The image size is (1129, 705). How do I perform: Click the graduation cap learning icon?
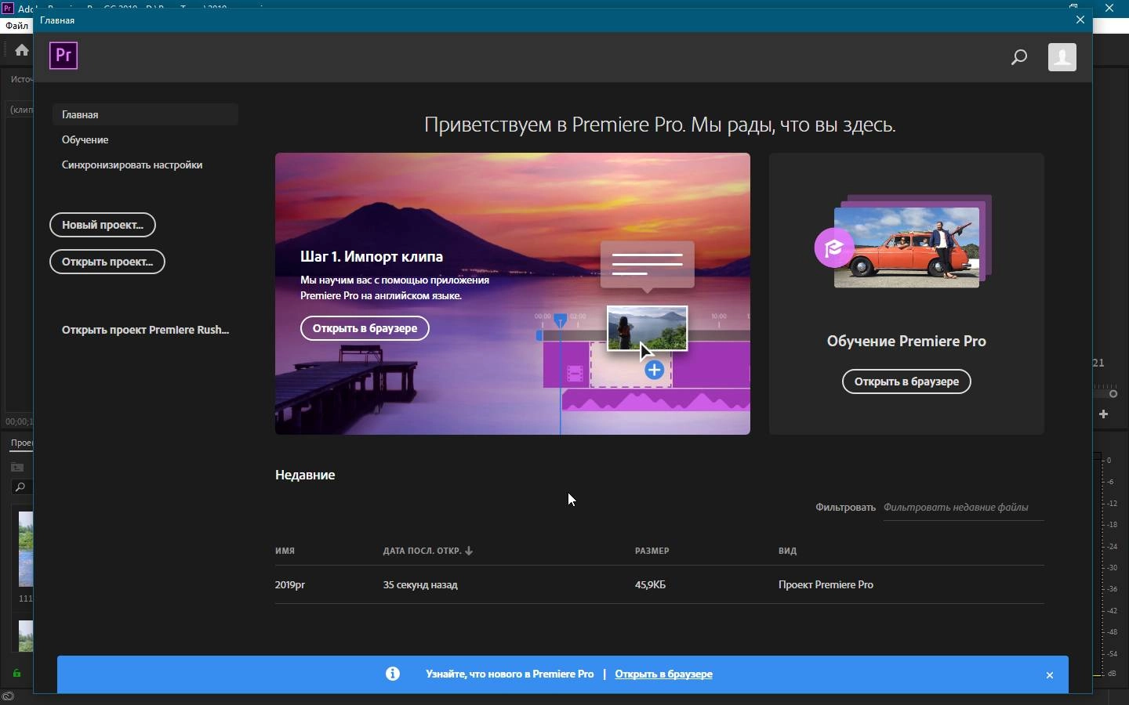[835, 248]
